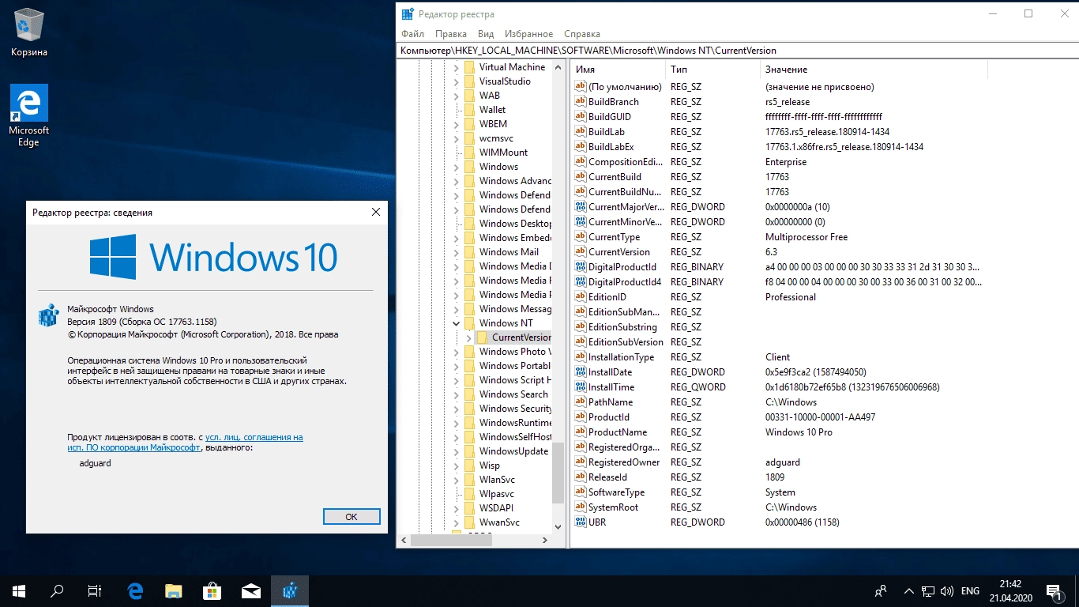
Task: Click the InstallDate DWORD value icon
Action: (x=581, y=372)
